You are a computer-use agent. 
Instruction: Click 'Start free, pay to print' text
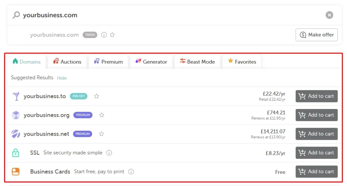(99, 172)
